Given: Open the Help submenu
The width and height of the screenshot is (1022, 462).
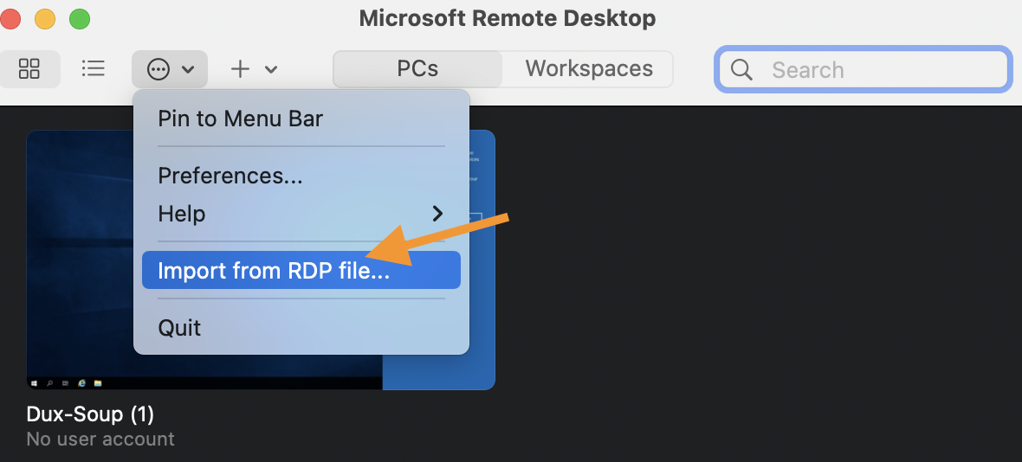Looking at the screenshot, I should (301, 214).
